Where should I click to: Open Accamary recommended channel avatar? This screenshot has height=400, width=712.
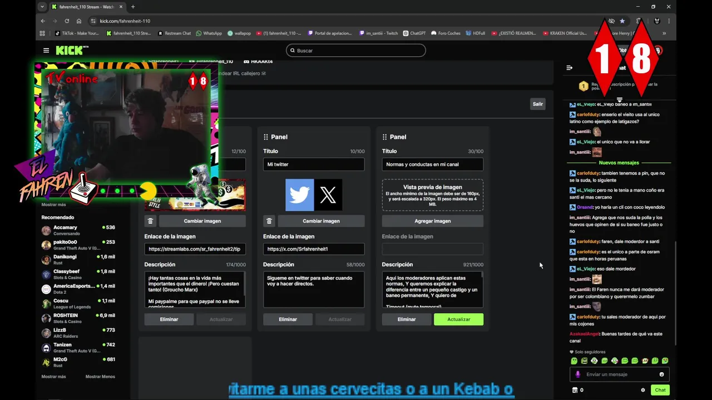coord(46,231)
